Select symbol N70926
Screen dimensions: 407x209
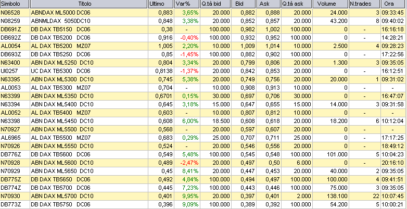(10, 146)
